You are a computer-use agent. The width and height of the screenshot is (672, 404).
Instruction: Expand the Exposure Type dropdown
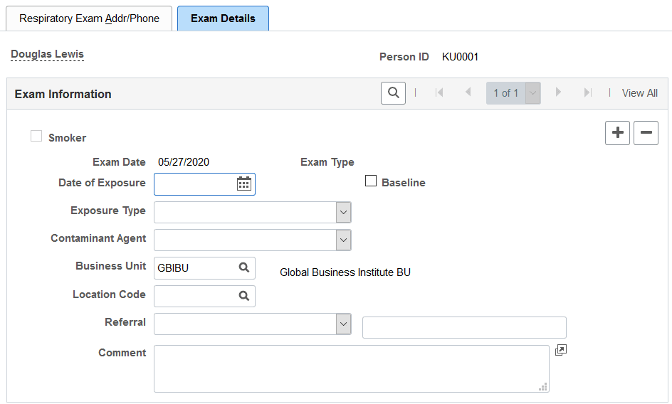343,212
